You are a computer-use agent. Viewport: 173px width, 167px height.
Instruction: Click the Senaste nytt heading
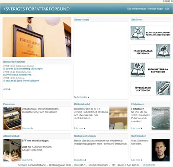click(82, 19)
